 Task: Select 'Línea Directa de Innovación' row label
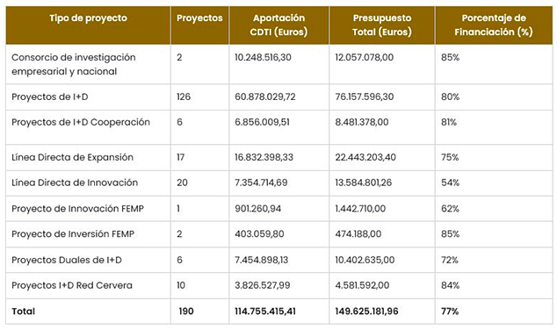point(75,183)
